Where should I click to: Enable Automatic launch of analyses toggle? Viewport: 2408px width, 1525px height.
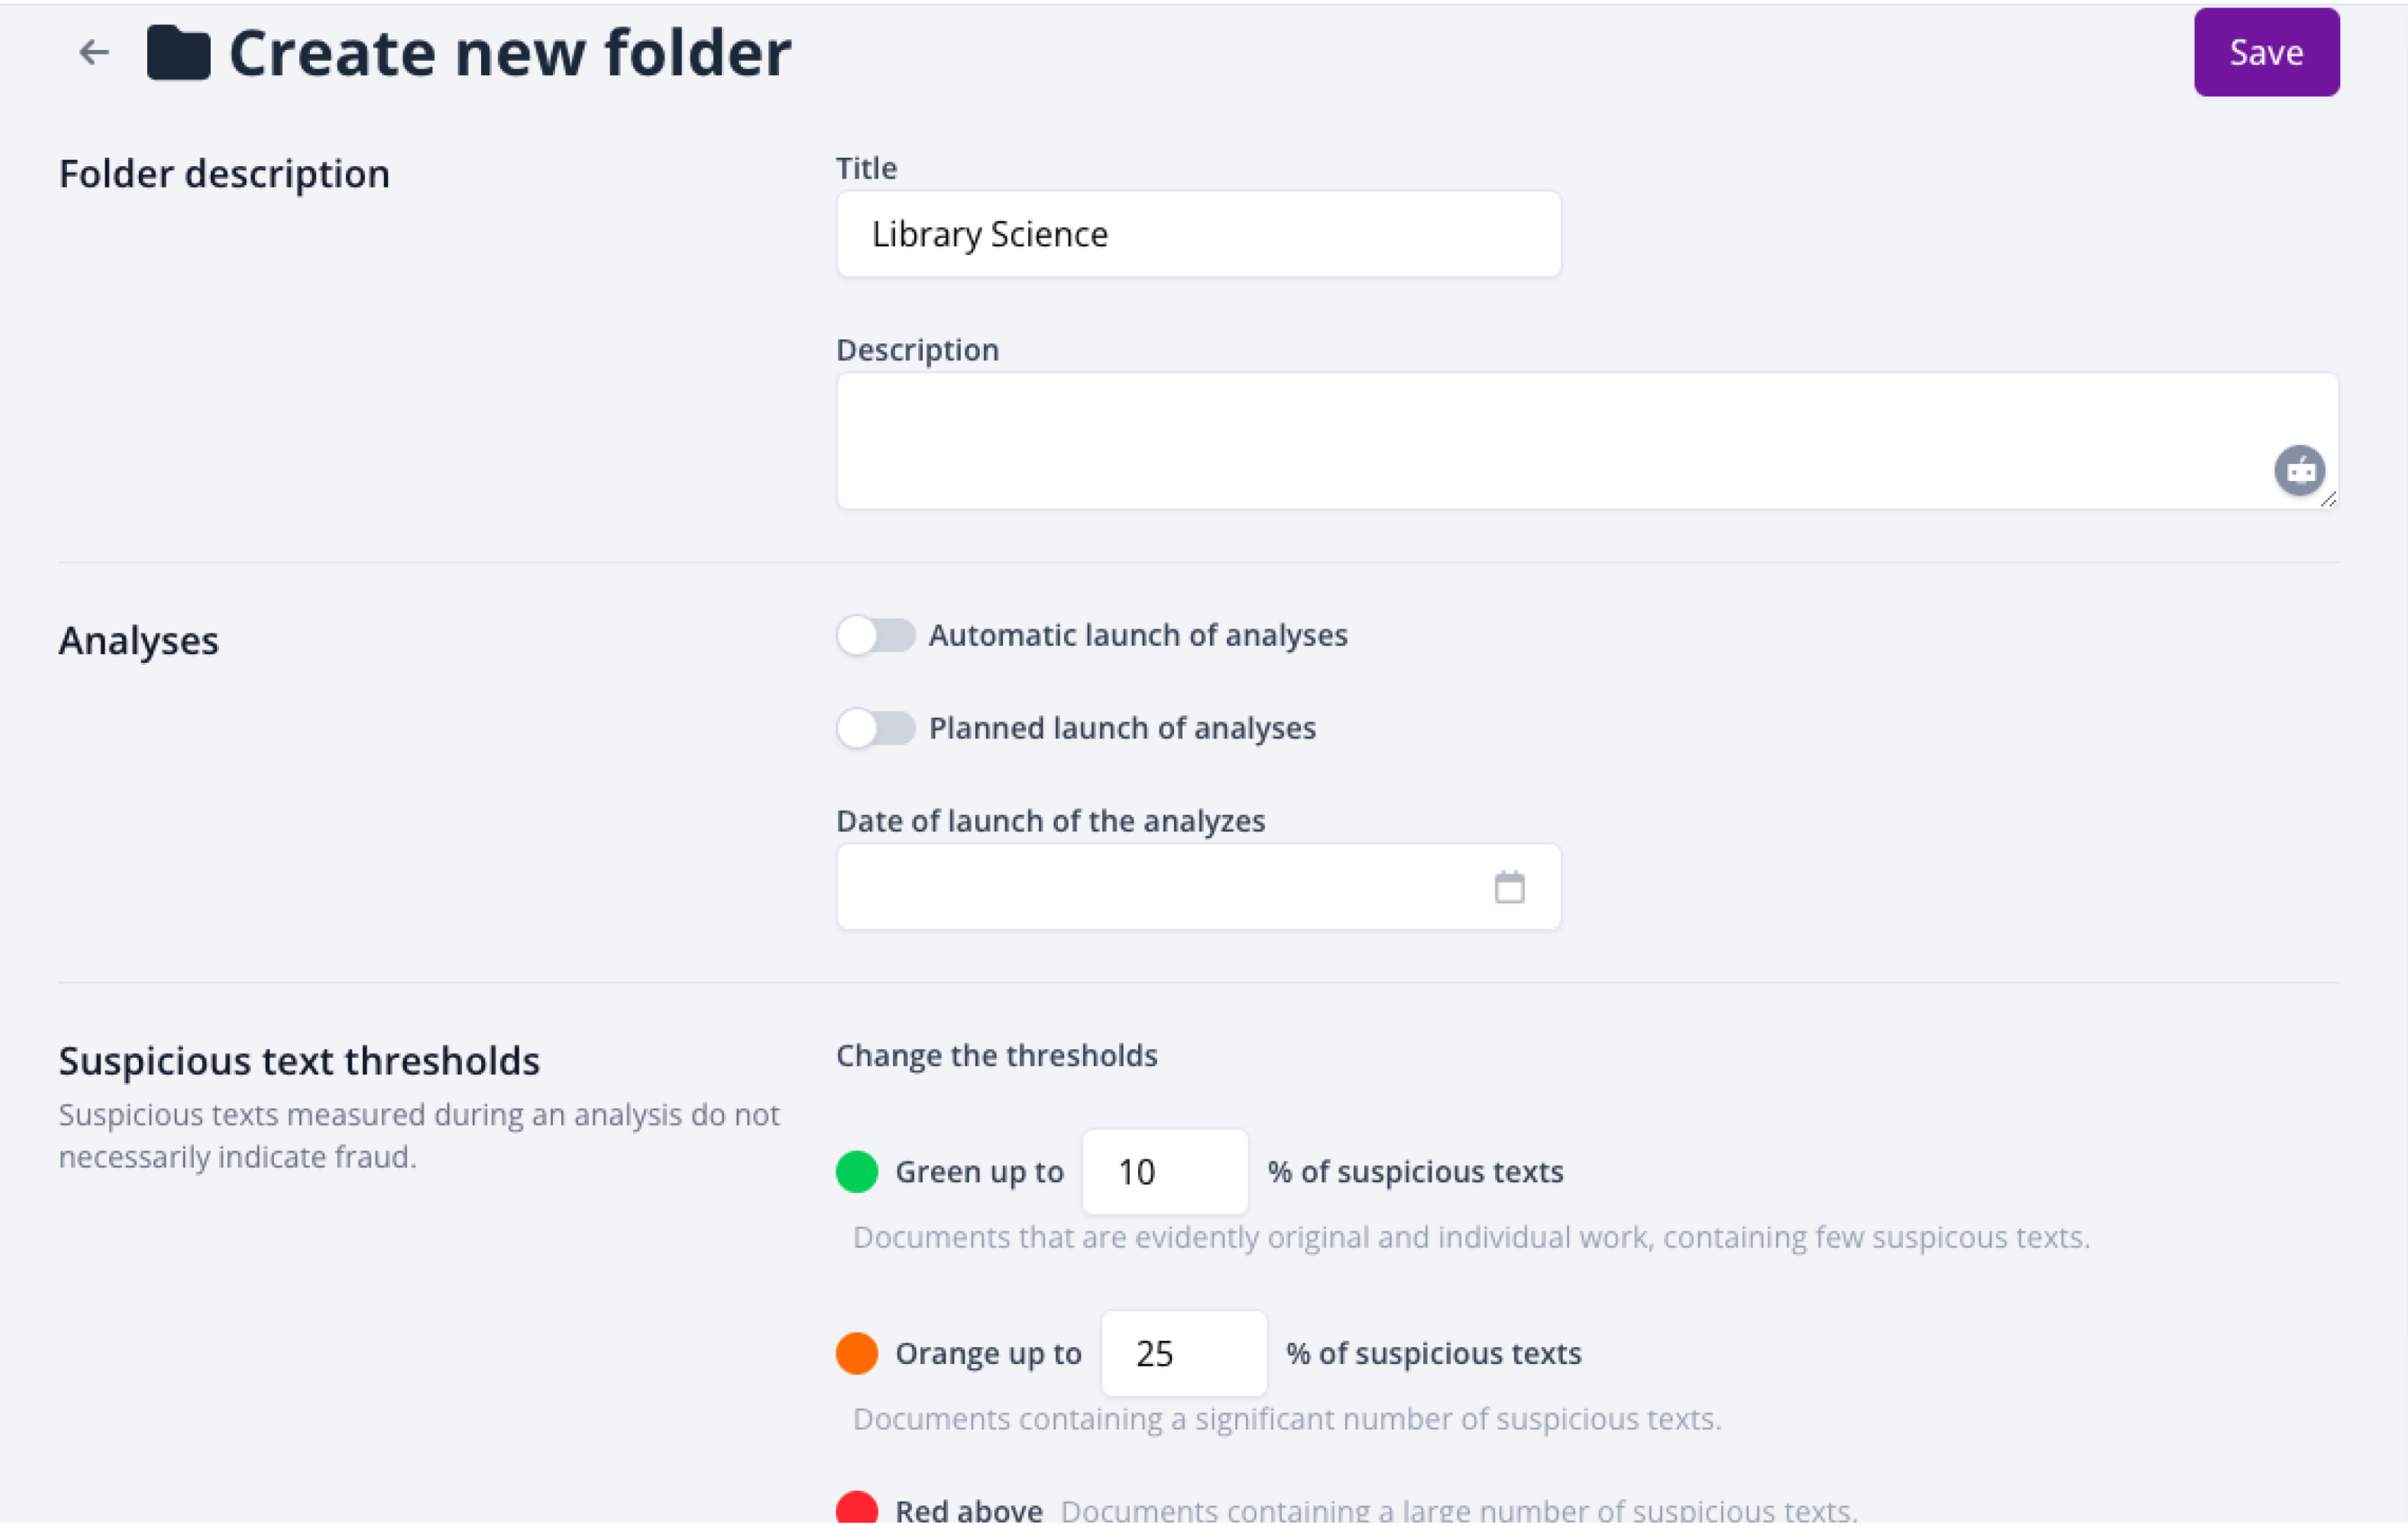[876, 636]
